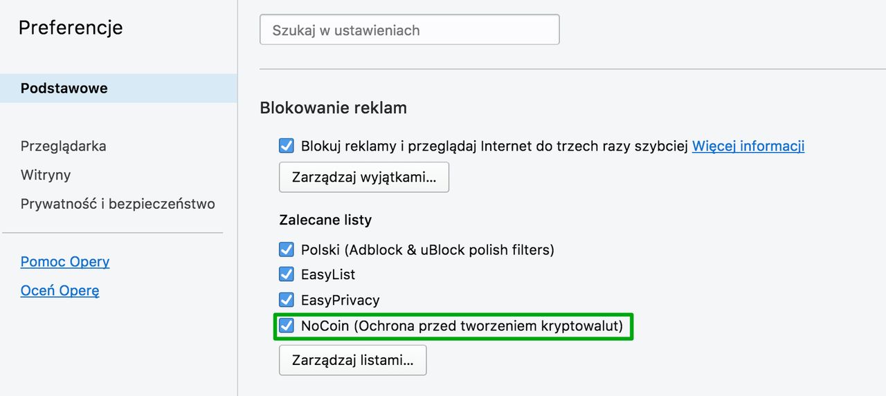886x396 pixels.
Task: Toggle the NoCoin protection checkbox
Action: pyautogui.click(x=287, y=326)
